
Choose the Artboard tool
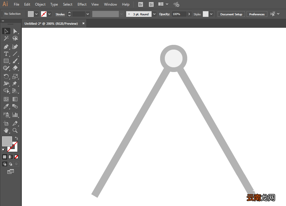pos(6,123)
